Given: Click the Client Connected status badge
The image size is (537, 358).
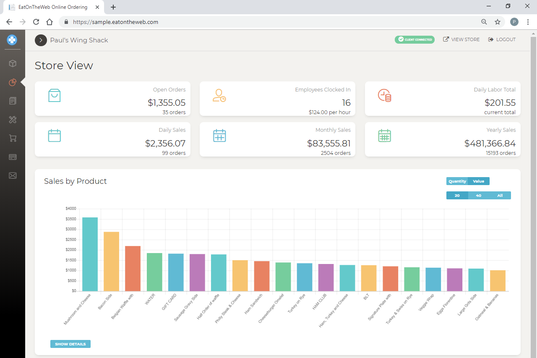Looking at the screenshot, I should (x=414, y=39).
